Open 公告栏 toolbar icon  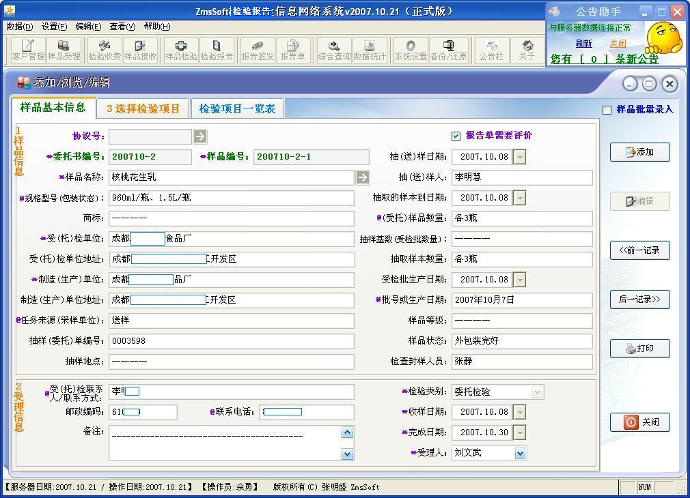(491, 50)
